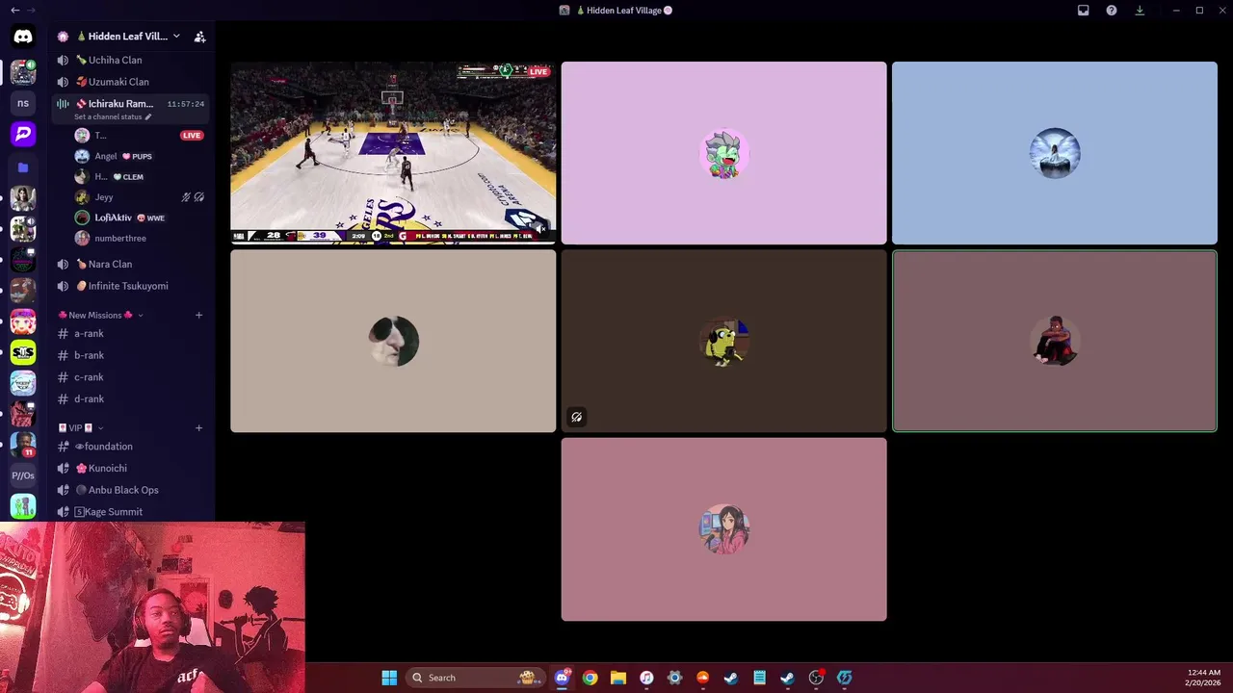
Task: Open the 'ns' server in sidebar
Action: coord(23,103)
